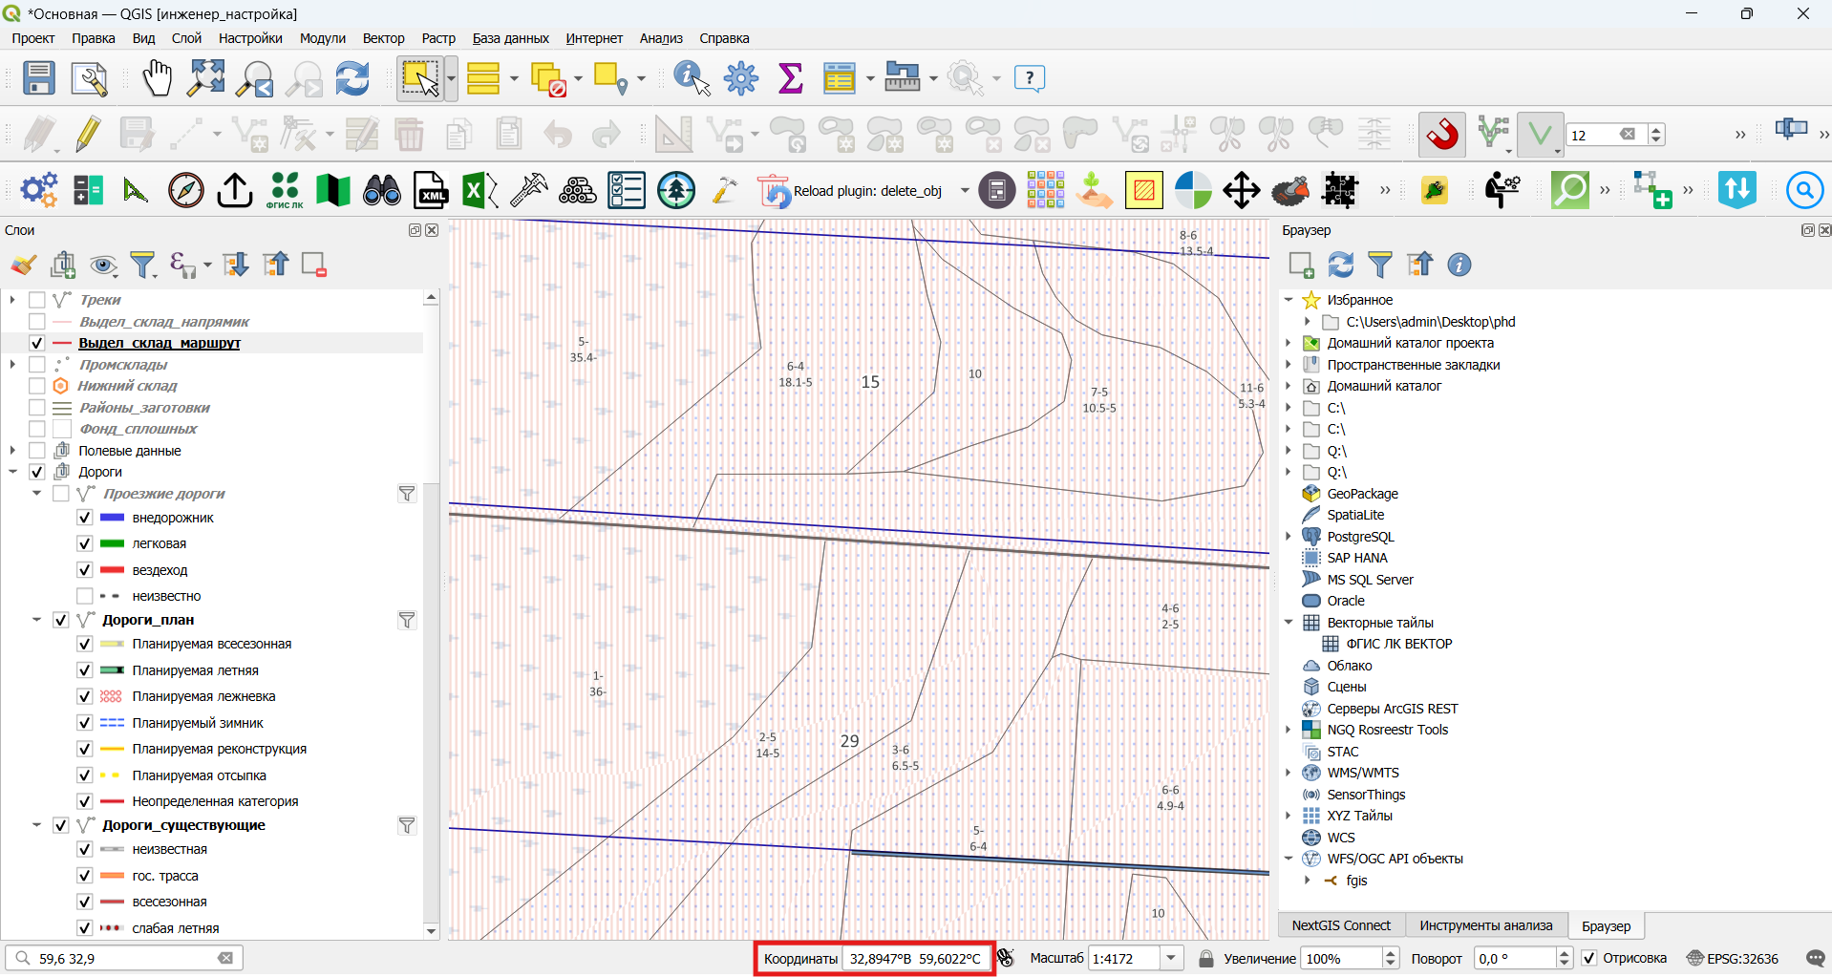This screenshot has width=1832, height=977.
Task: Click the filter icon in Browser panel
Action: coord(1379,265)
